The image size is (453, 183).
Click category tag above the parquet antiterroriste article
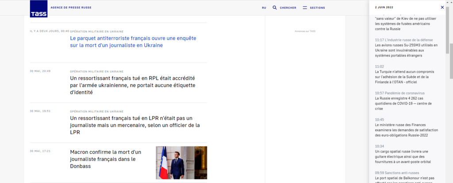96,31
